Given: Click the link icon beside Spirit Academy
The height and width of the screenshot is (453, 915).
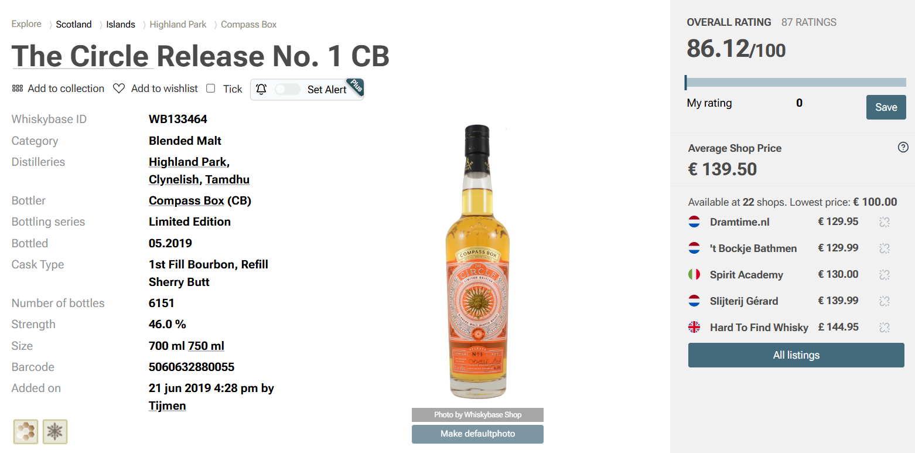Looking at the screenshot, I should (x=885, y=275).
